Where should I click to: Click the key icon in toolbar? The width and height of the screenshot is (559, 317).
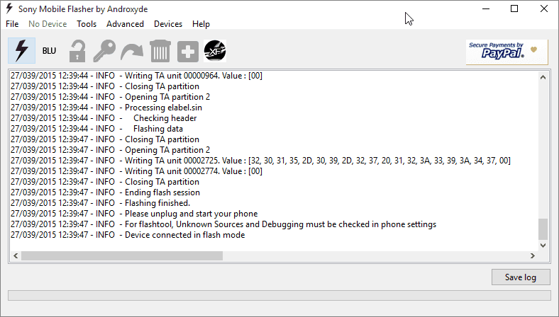click(104, 50)
